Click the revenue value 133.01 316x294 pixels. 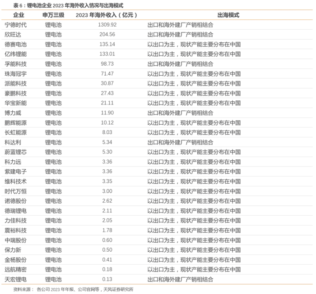[107, 54]
